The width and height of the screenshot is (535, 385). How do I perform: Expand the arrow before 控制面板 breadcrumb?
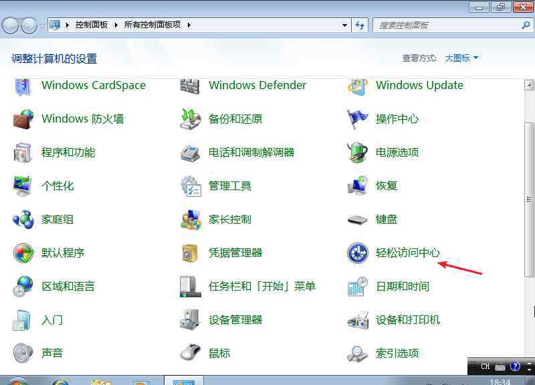tap(68, 25)
